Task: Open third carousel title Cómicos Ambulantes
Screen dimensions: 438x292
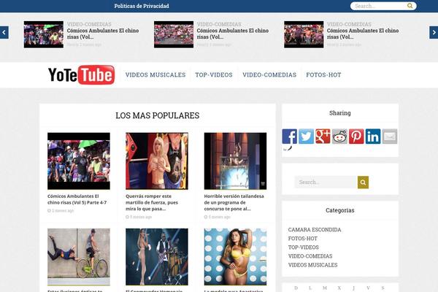Action: [x=363, y=34]
